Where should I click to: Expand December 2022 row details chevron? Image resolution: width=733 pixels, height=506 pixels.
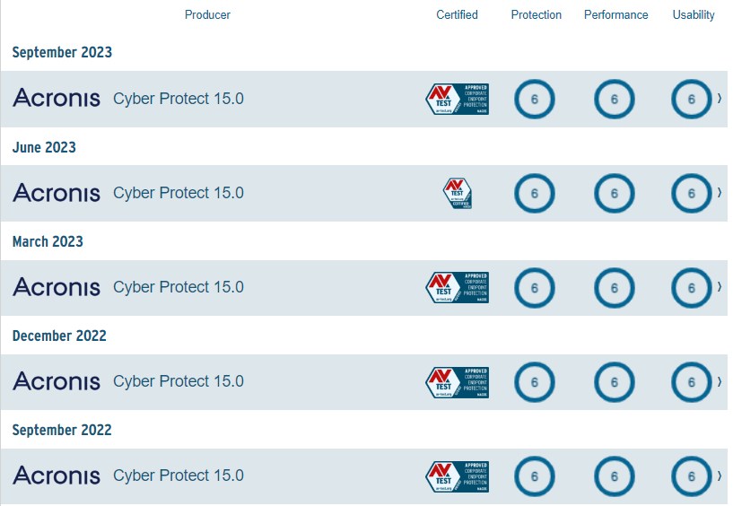pos(720,381)
